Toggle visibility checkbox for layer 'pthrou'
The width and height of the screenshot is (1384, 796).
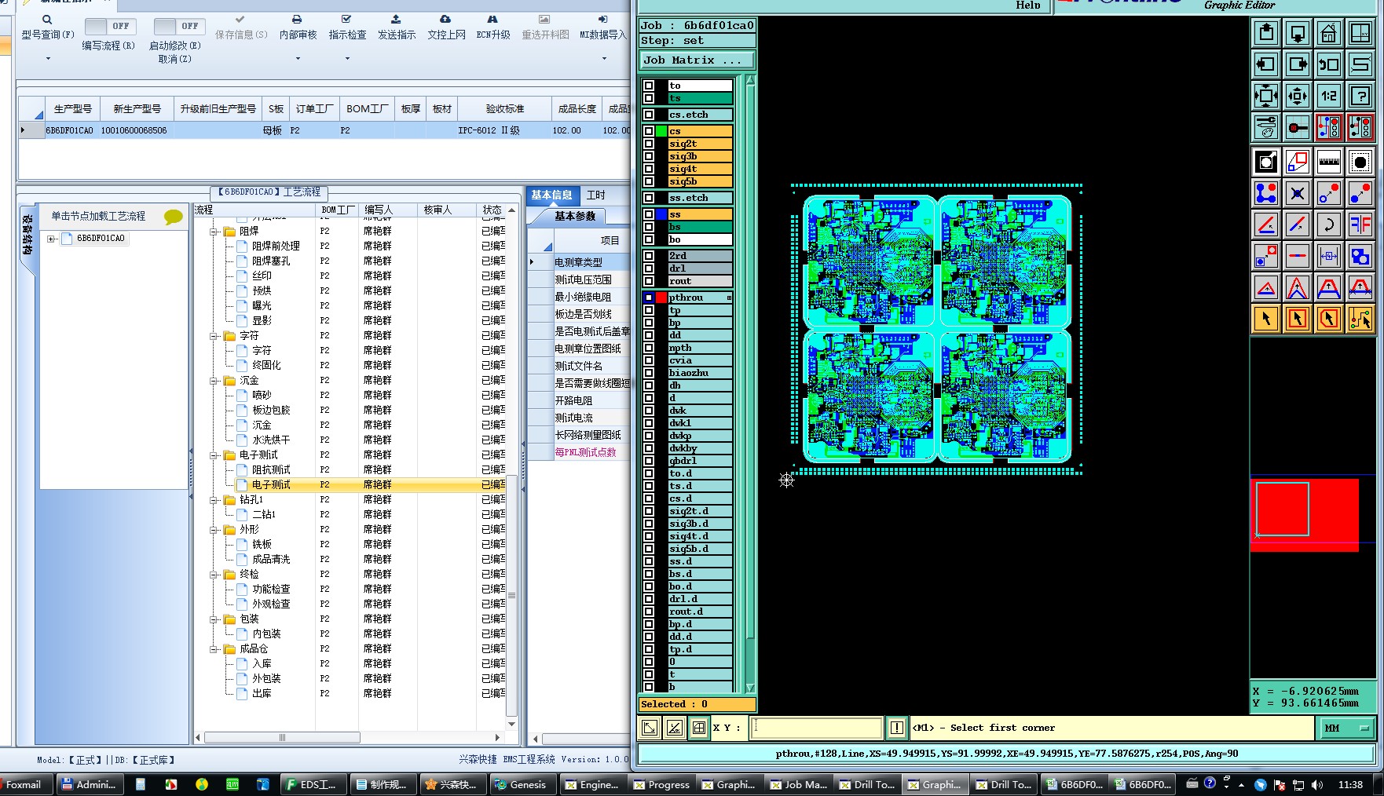[x=649, y=298]
